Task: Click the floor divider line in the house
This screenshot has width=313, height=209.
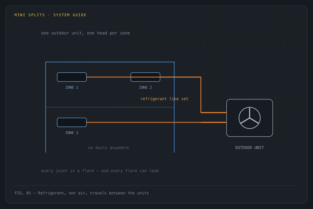Action: coord(110,107)
